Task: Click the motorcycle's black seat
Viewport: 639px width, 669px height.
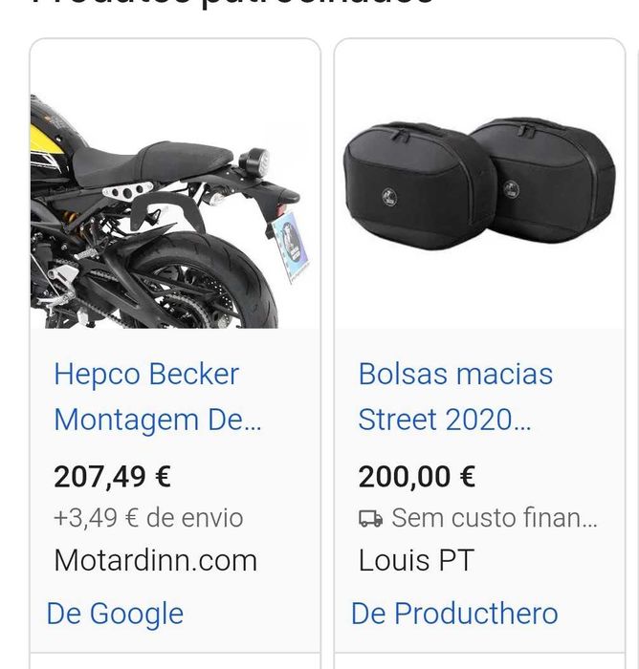Action: (153, 161)
